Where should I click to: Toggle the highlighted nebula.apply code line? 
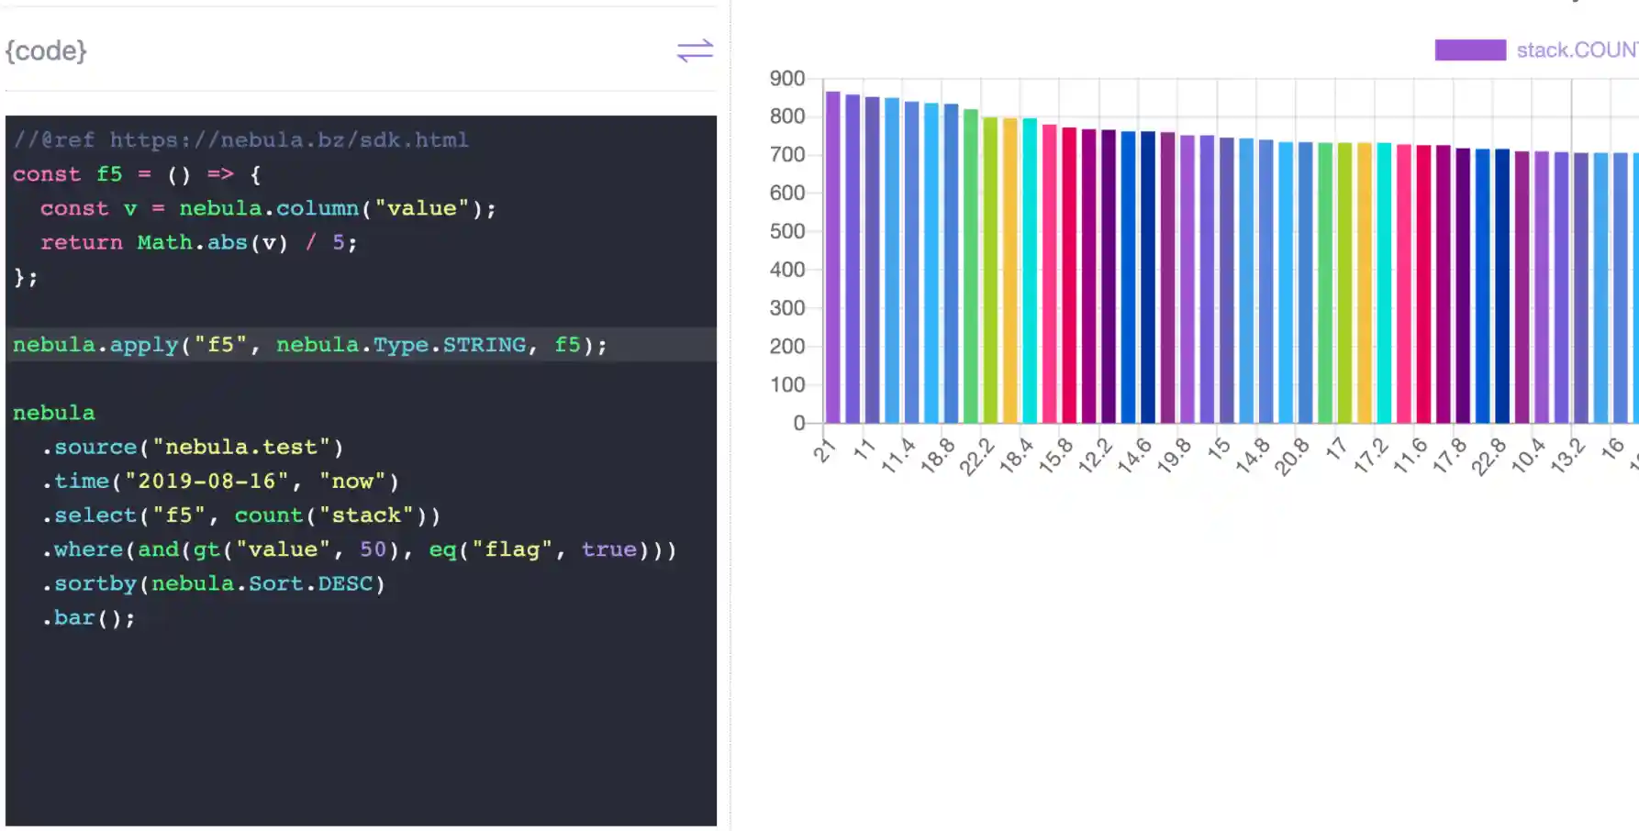309,344
